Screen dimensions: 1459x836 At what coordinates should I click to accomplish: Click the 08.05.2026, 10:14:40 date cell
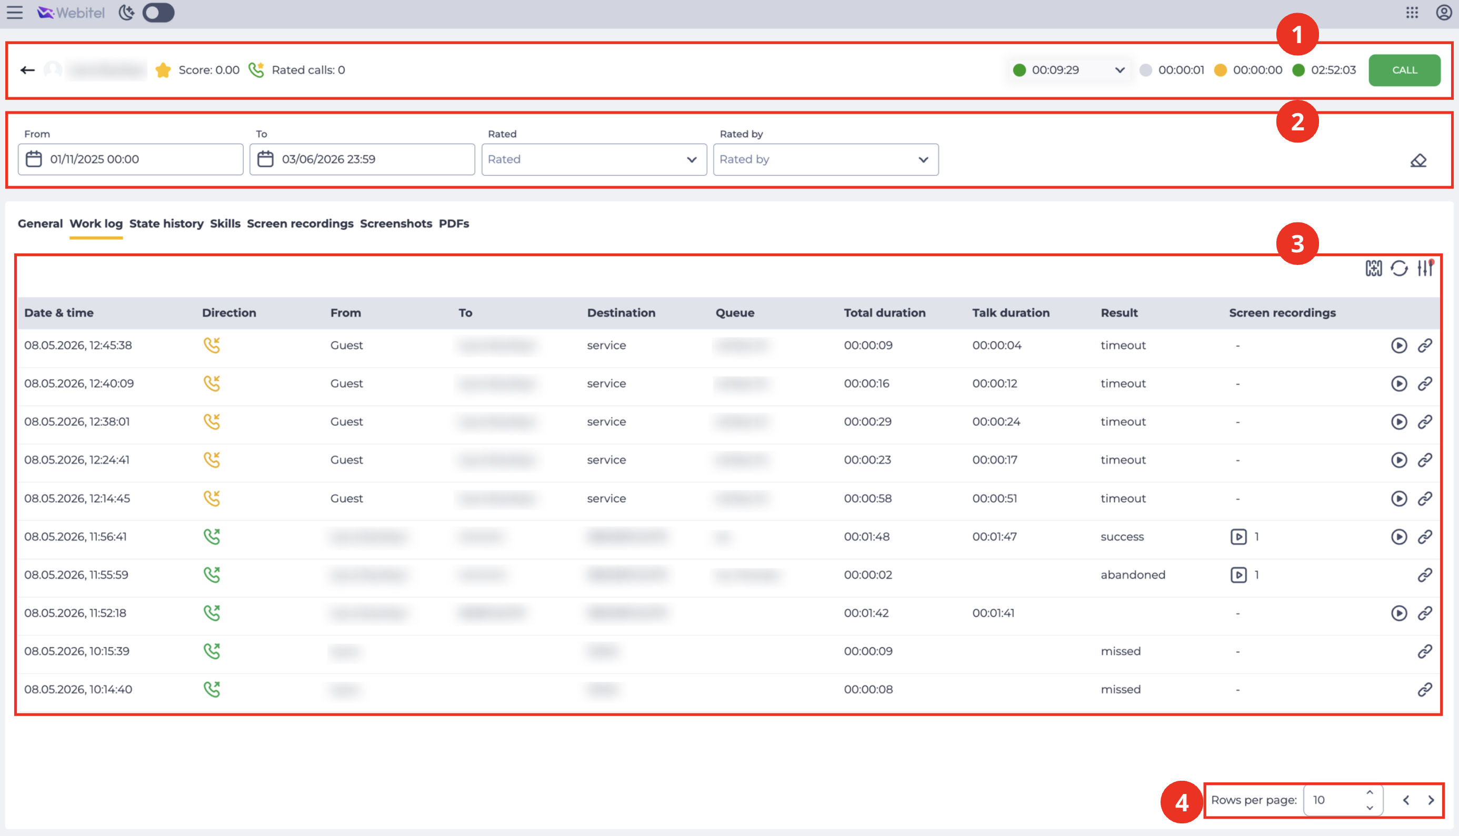[x=78, y=690]
